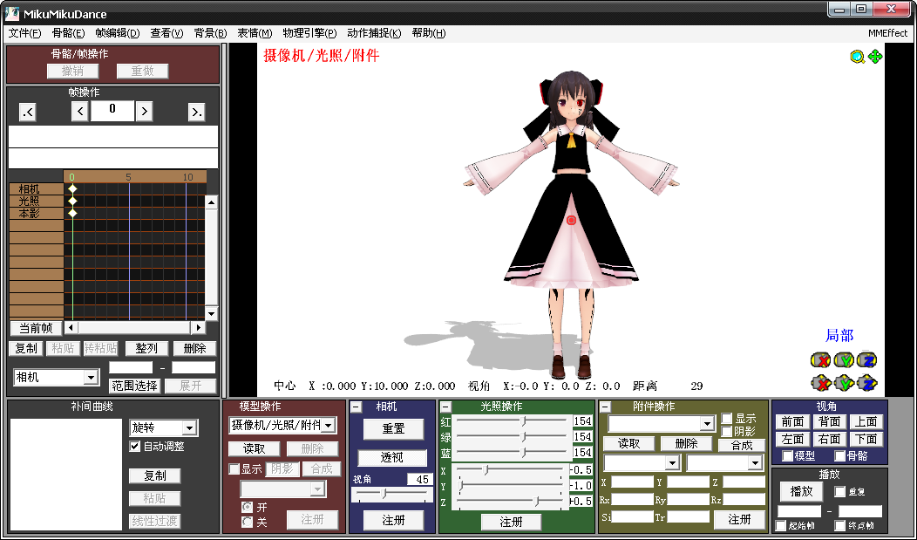Select the 光照 keyframe diamond at frame 0

point(72,201)
